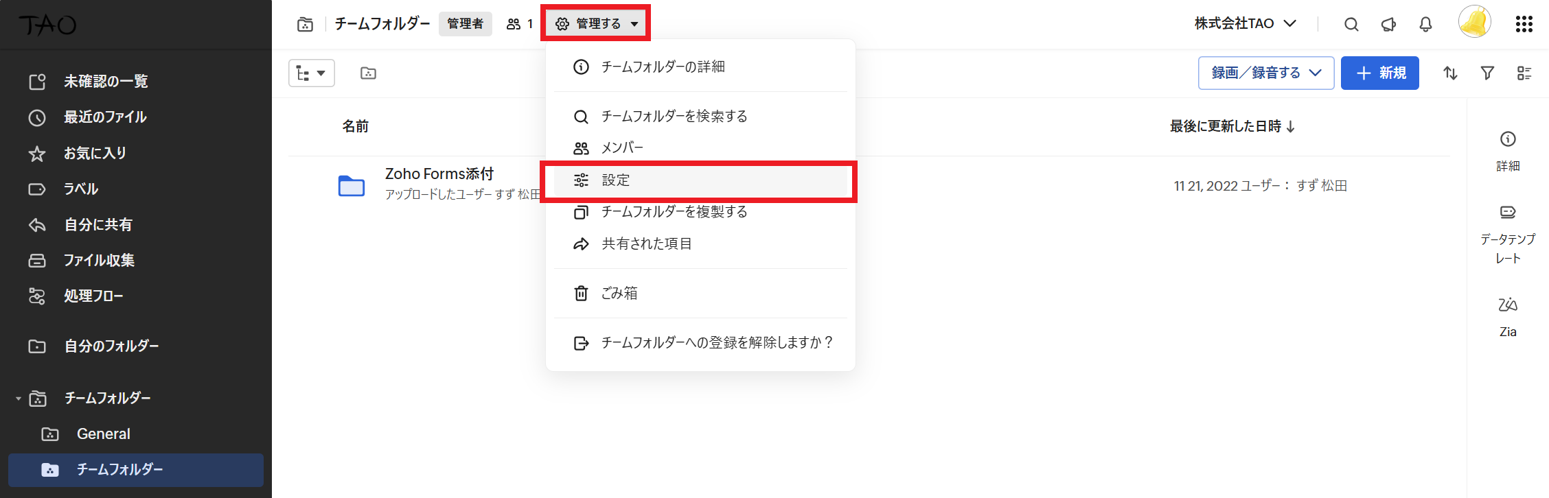Open the announcements megaphone icon

tap(1388, 25)
